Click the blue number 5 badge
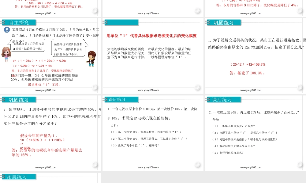306x183 pixels. [7, 30]
